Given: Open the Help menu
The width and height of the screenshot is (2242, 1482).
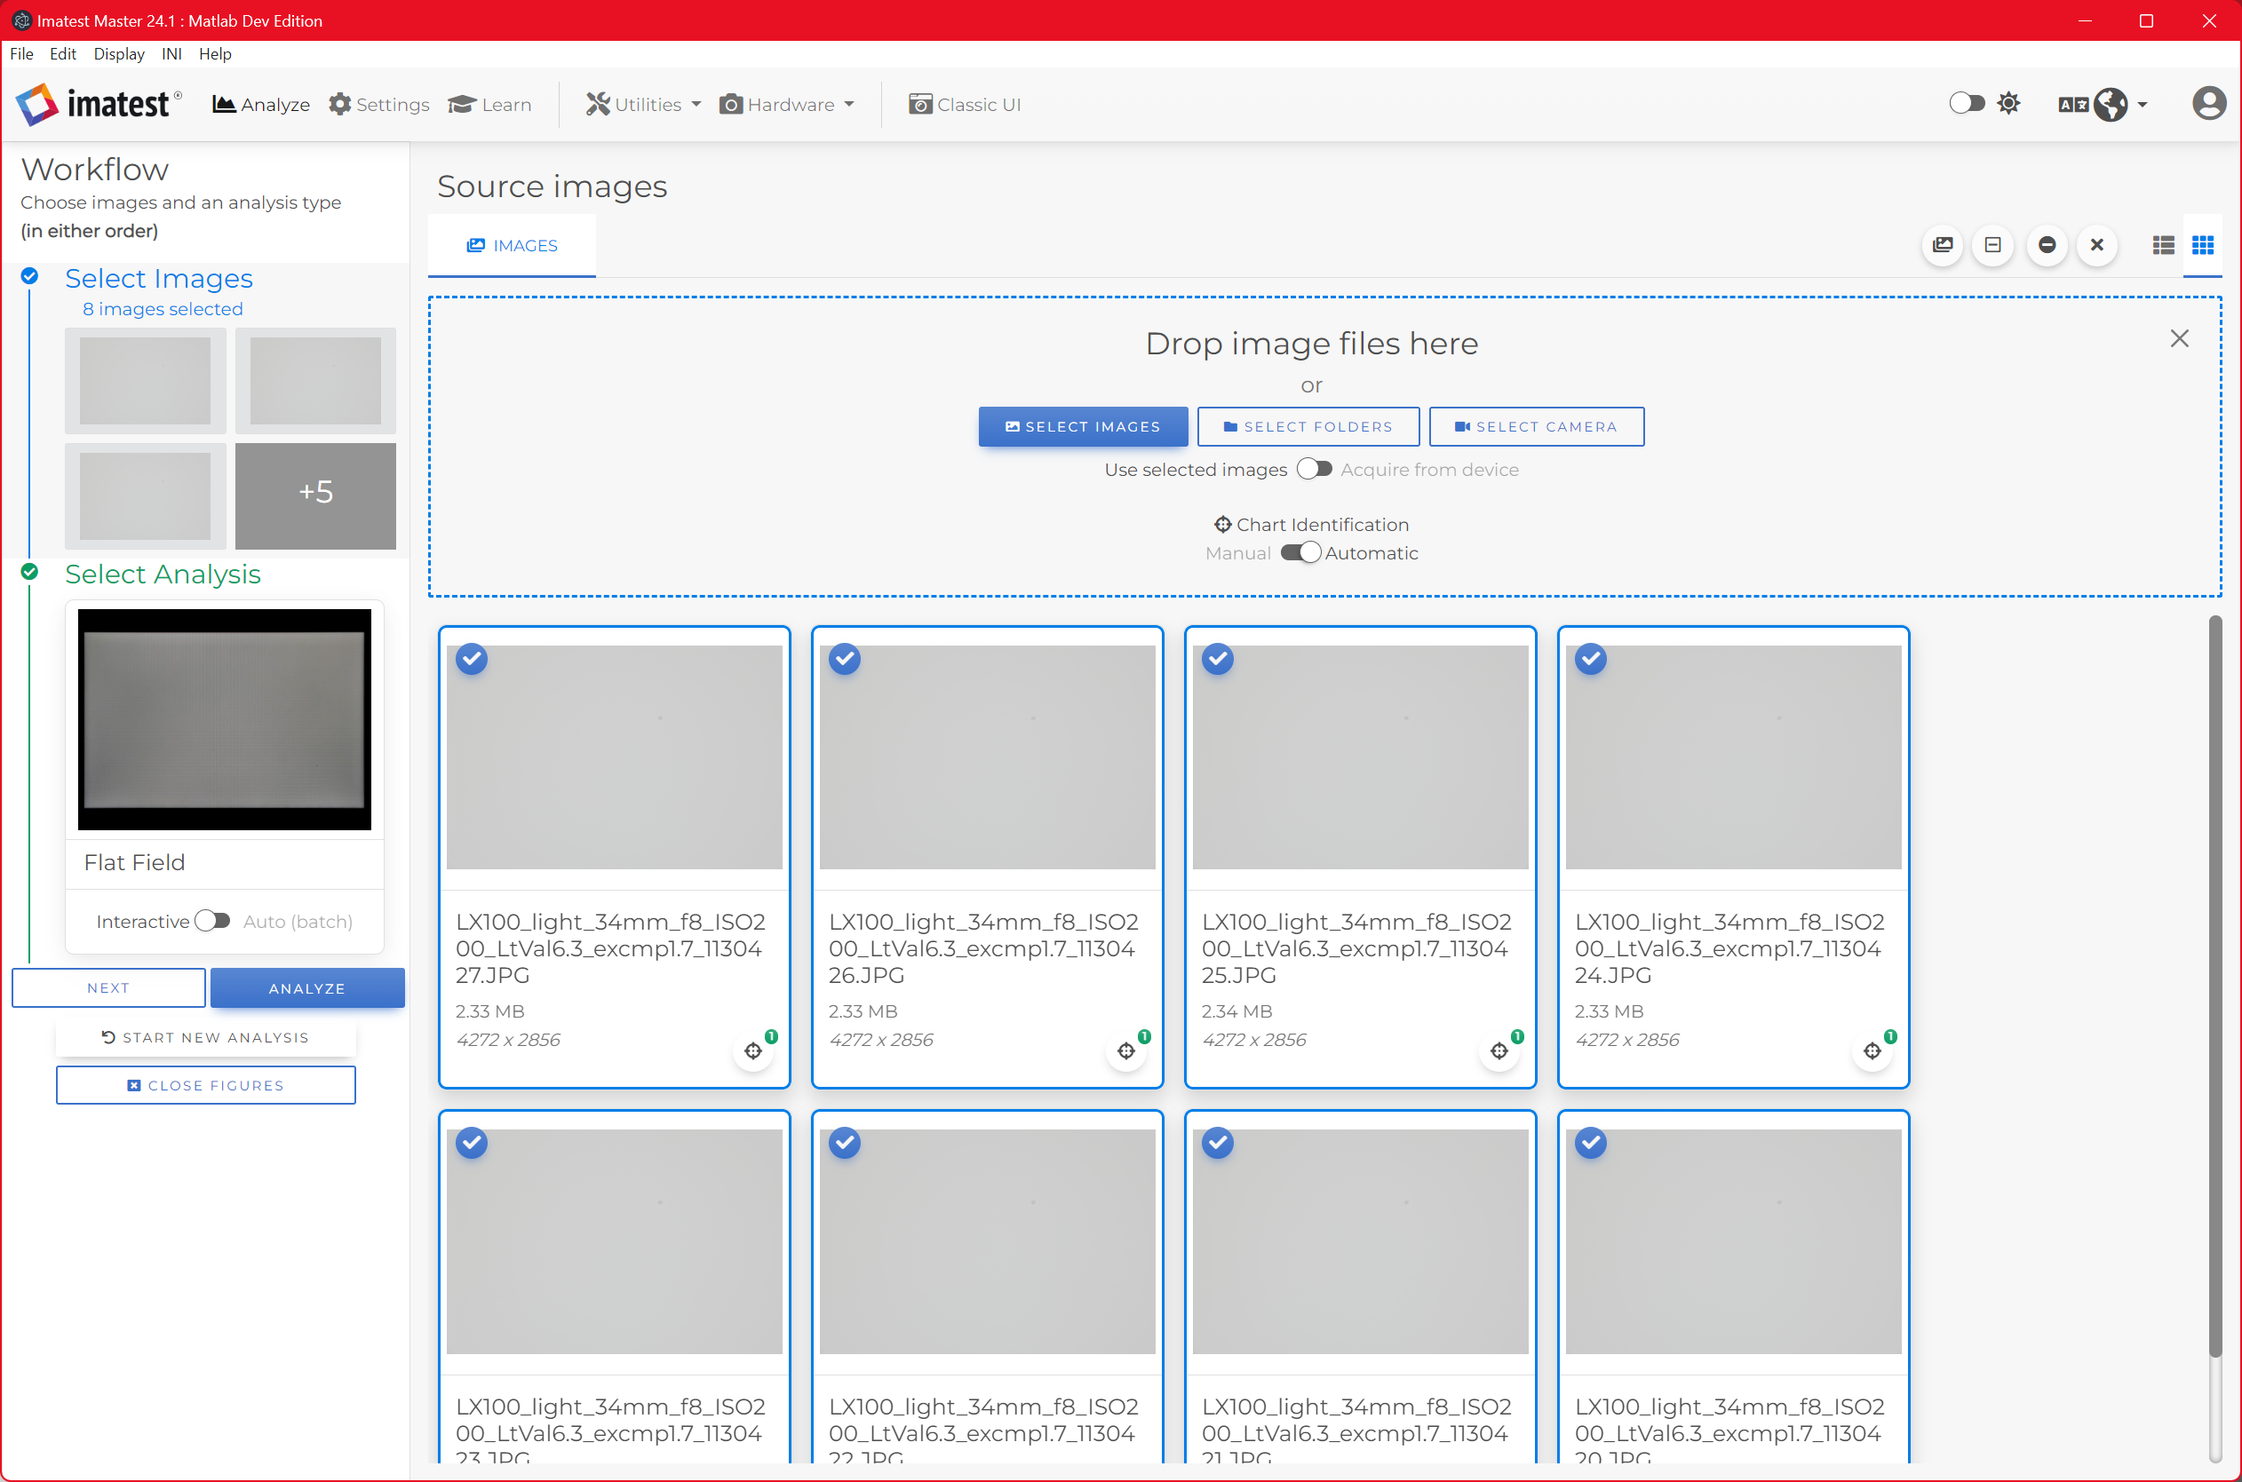Looking at the screenshot, I should (x=215, y=54).
